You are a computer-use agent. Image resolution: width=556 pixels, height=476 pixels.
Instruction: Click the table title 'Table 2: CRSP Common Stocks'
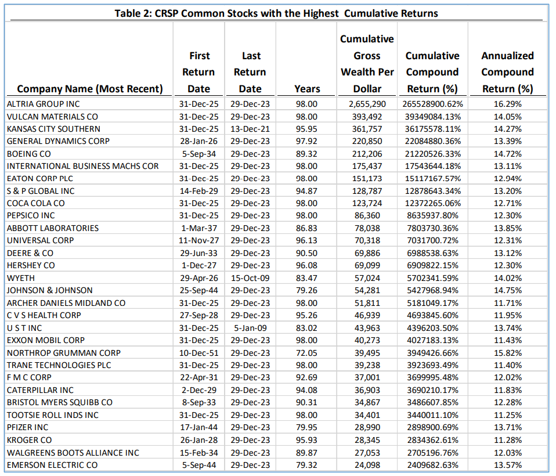(x=276, y=13)
